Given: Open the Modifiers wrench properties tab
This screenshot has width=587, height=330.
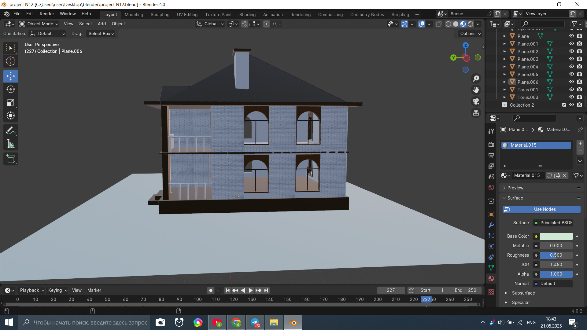Looking at the screenshot, I should pyautogui.click(x=491, y=225).
